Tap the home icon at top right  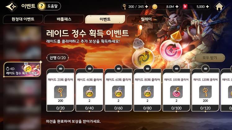219,7
